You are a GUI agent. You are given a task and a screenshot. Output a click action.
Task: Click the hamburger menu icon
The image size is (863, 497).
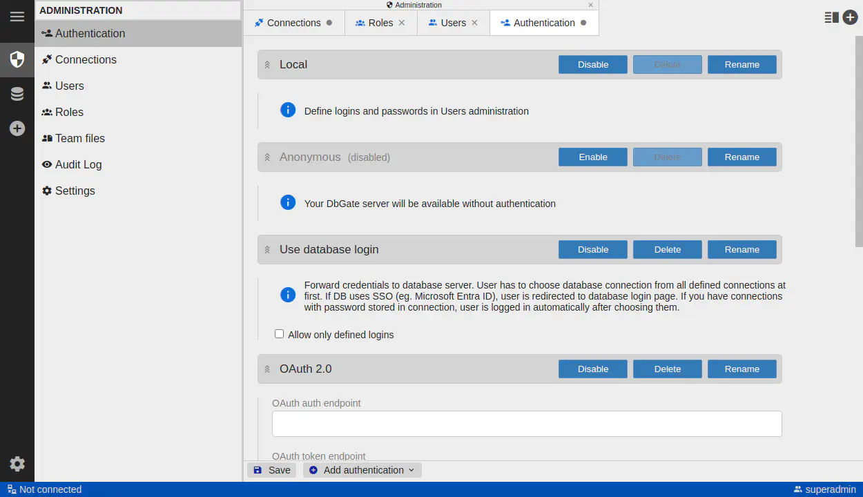pos(17,17)
